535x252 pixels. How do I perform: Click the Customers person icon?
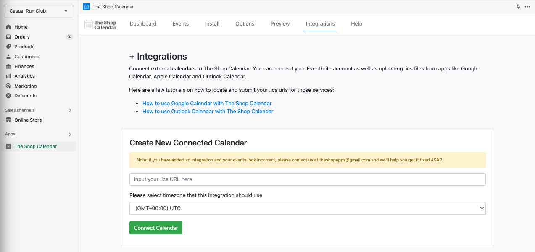coord(8,57)
